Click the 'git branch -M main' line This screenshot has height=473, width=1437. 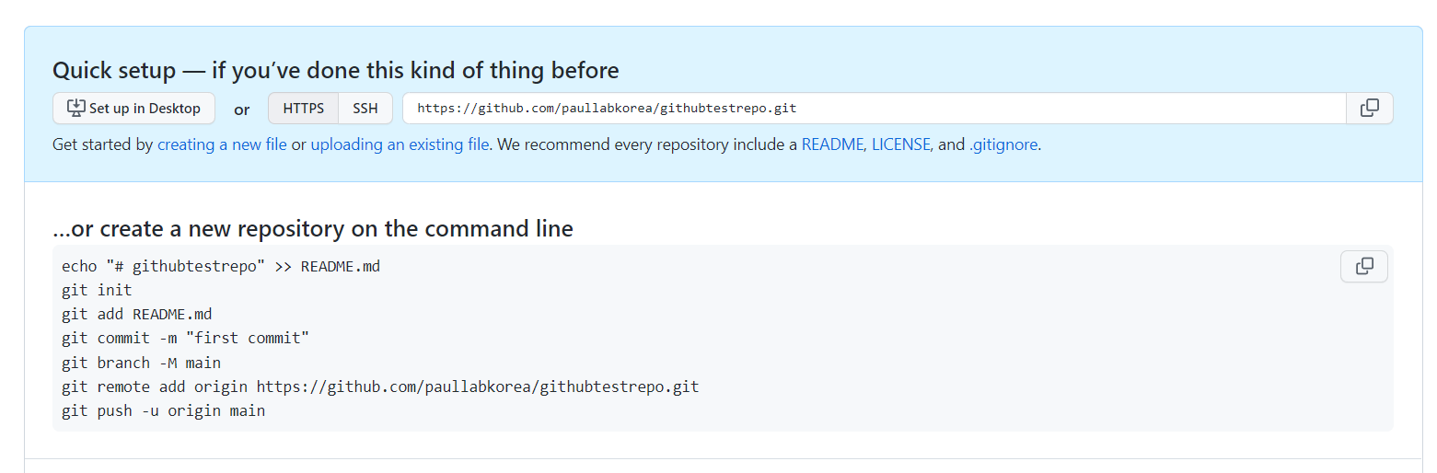pyautogui.click(x=141, y=363)
